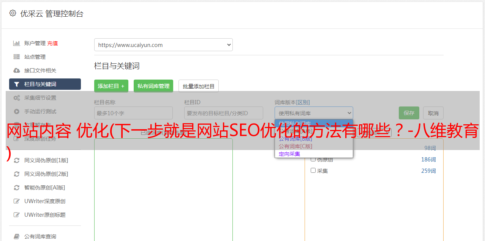
Task: Open 私有词库管理 button
Action: 153,86
